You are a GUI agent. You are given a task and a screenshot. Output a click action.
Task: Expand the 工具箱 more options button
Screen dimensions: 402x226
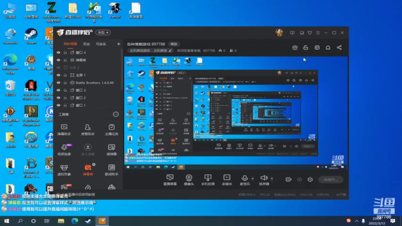(x=116, y=115)
